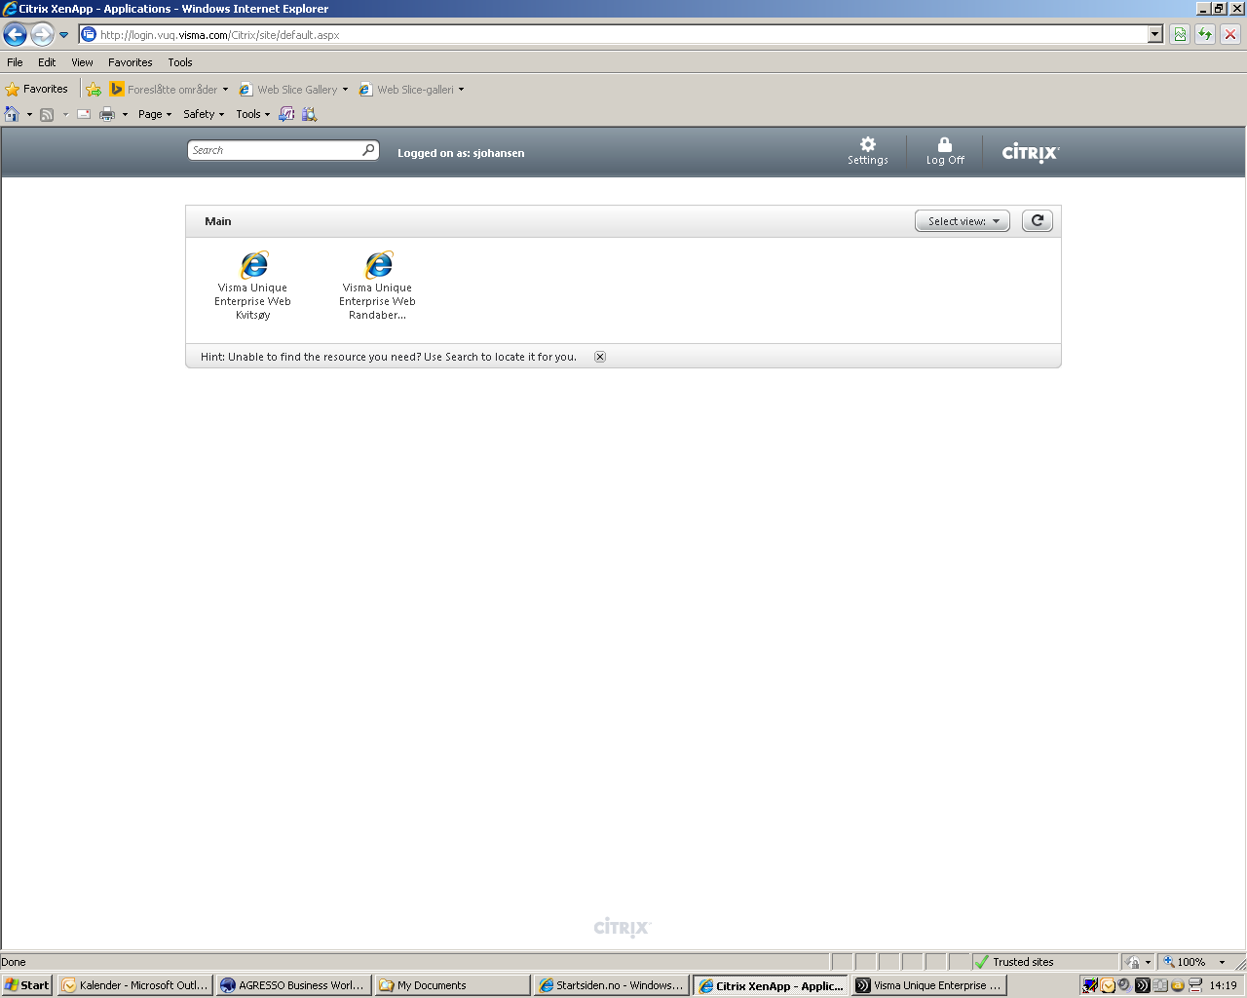Click the search magnifier icon
Screen dimensions: 1247x998
coord(368,150)
